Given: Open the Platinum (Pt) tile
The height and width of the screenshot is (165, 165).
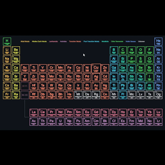Looking at the screenshot, I should point(87,86).
